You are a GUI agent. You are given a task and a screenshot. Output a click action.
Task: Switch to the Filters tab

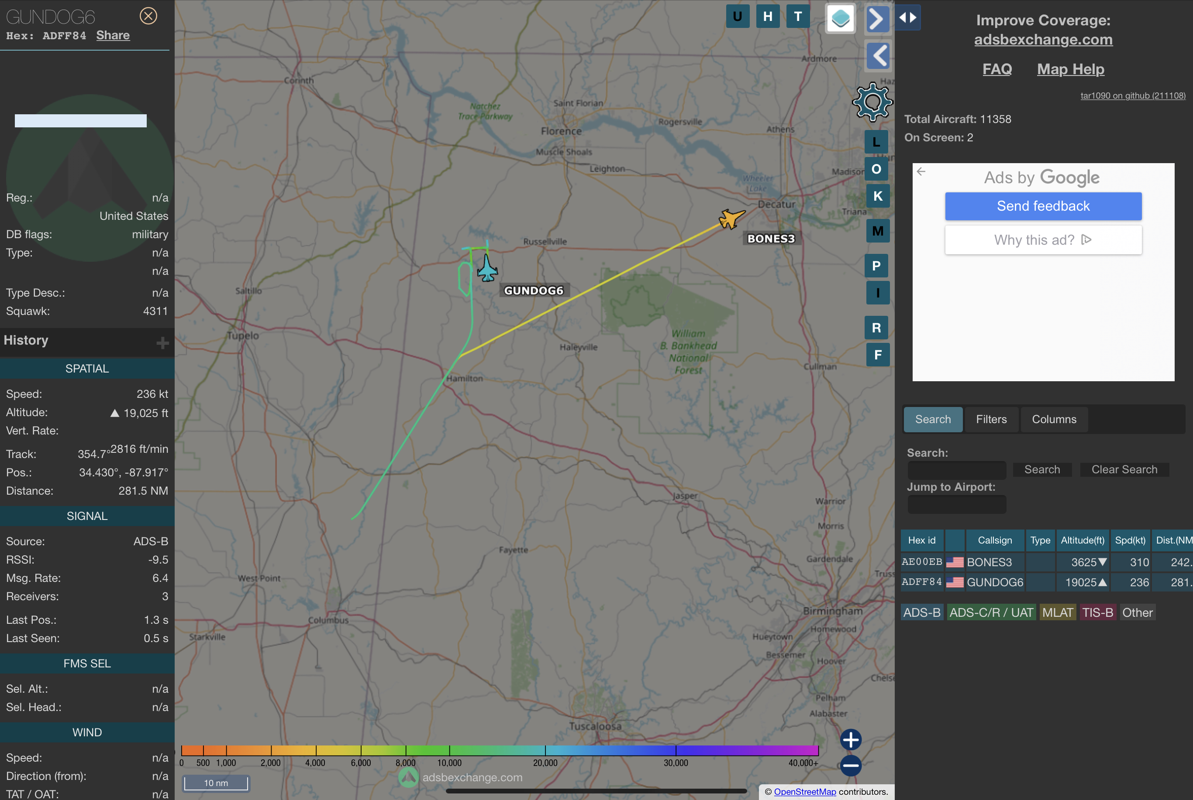(x=991, y=419)
